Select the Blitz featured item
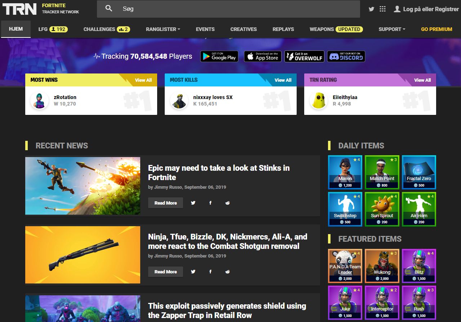The height and width of the screenshot is (322, 461). [419, 266]
